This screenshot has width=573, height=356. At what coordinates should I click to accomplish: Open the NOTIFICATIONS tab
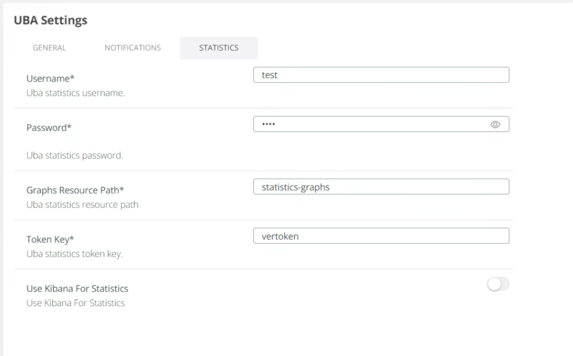pyautogui.click(x=132, y=48)
